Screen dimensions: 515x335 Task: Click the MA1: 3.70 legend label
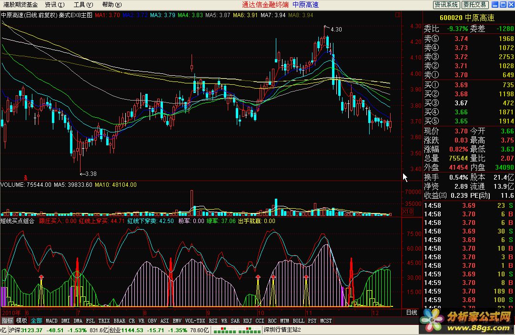point(107,15)
